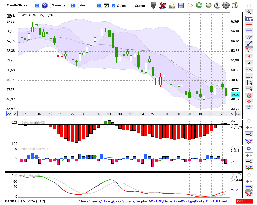Image resolution: width=257 pixels, height=205 pixels.
Task: Click the green refresh arrows icon
Action: tap(199, 5)
